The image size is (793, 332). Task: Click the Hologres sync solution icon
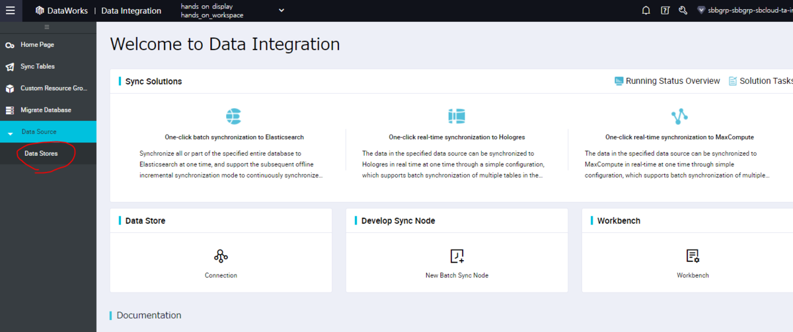click(457, 117)
